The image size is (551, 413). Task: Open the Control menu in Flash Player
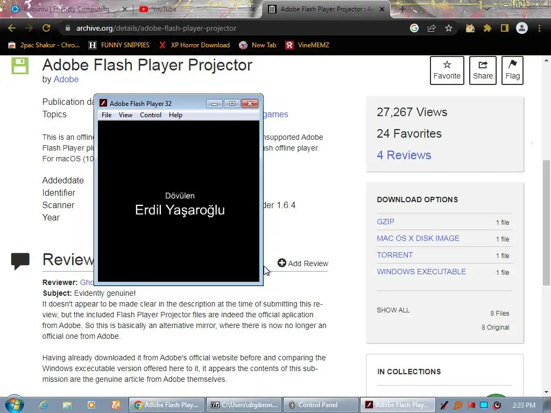point(151,115)
